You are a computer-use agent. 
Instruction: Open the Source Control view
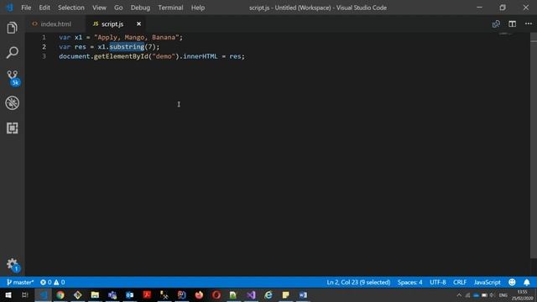pos(13,78)
